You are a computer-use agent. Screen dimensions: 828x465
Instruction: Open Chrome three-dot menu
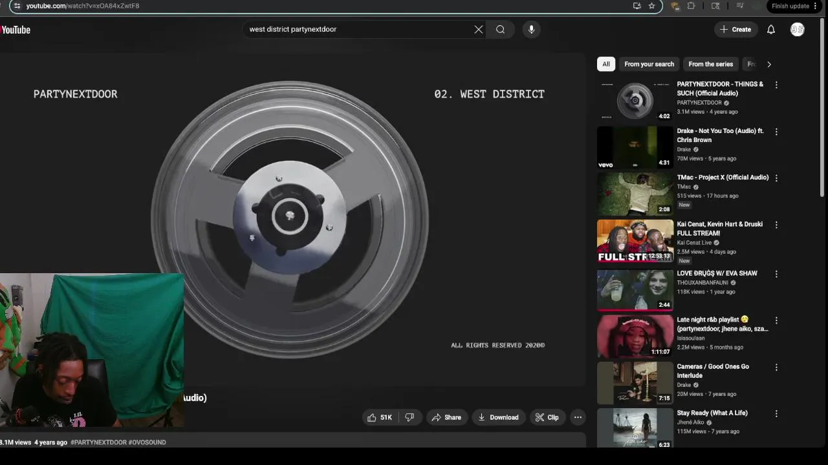[x=815, y=6]
